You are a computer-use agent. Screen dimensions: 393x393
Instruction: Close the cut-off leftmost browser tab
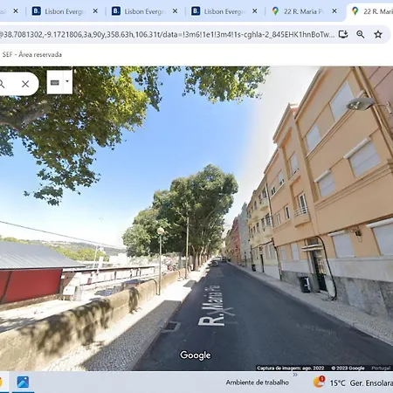coord(16,11)
